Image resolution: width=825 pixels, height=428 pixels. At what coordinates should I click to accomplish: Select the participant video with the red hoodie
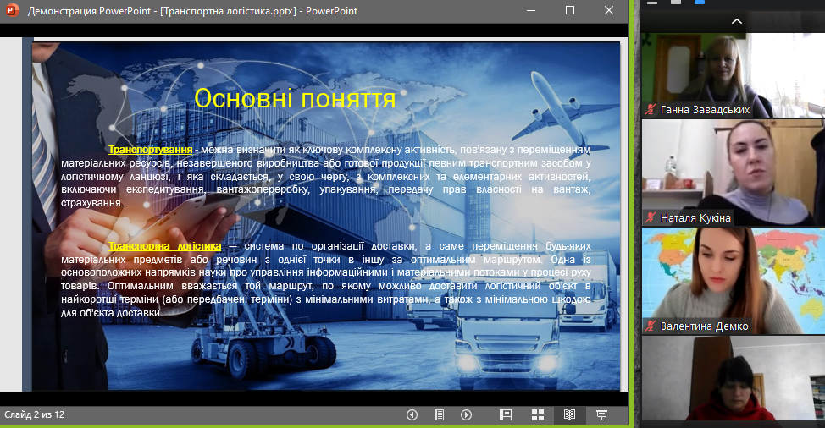tap(734, 379)
